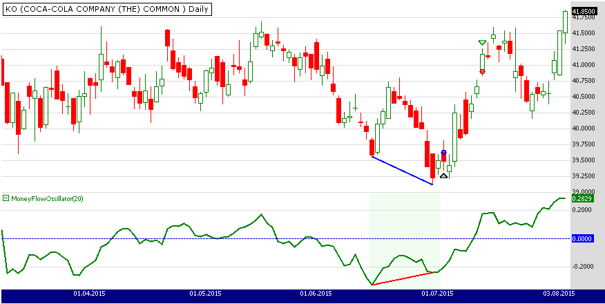Screen dimensions: 605x304
Task: Click the blue circle marker on candle
Action: (x=443, y=152)
